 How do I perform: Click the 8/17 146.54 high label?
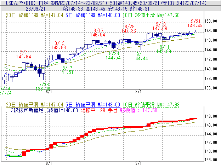tap(97, 33)
